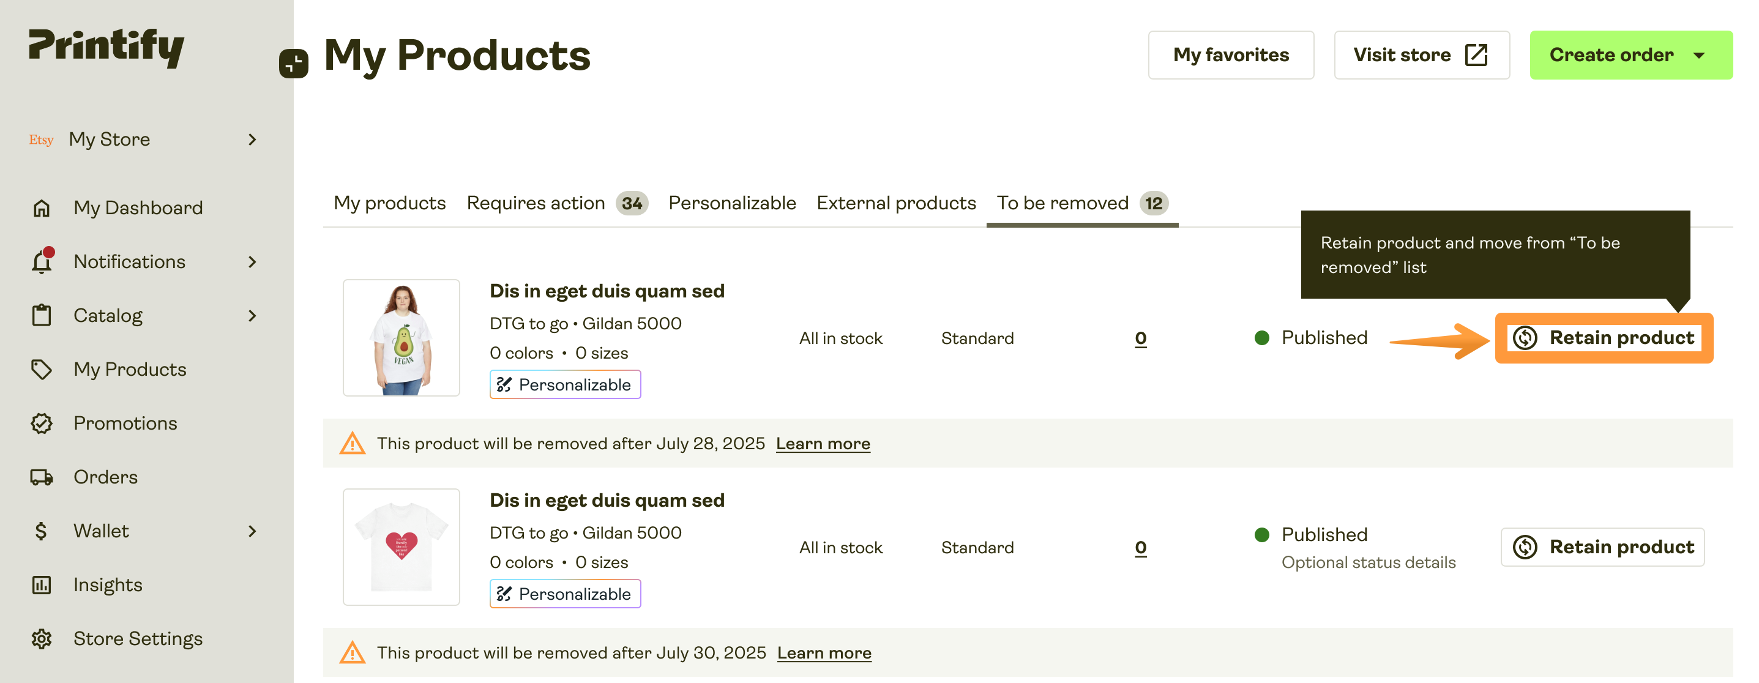Open Store Settings with the gear icon
The image size is (1759, 683).
[x=41, y=638]
